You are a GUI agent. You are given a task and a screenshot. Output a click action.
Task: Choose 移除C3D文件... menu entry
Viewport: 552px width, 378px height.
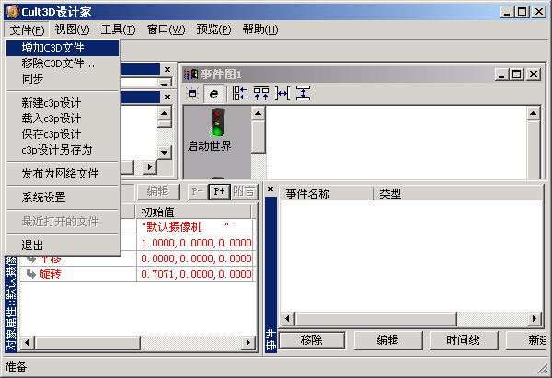coord(63,63)
